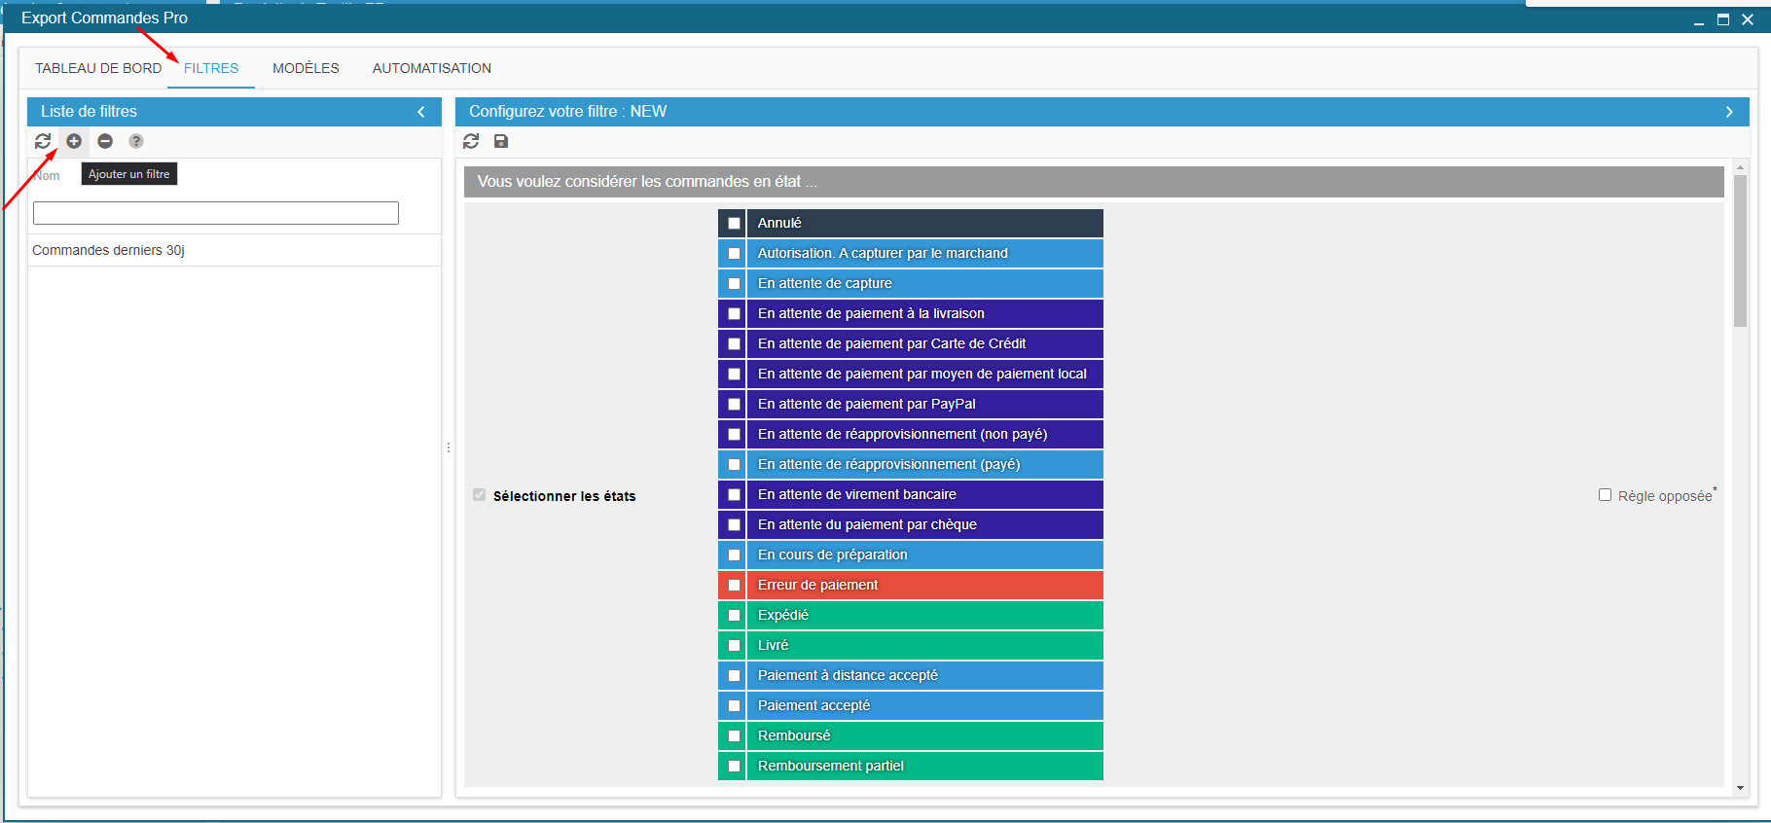Click the remove filter minus icon
Image resolution: width=1771 pixels, height=823 pixels.
[105, 141]
